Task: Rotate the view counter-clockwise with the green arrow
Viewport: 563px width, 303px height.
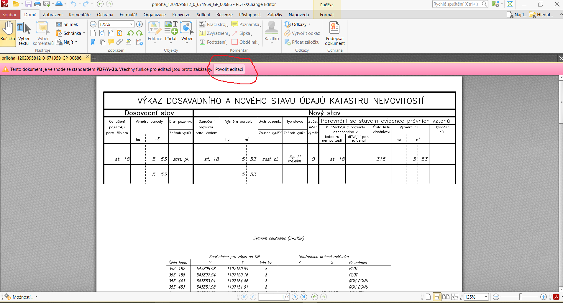Action: pos(130,33)
